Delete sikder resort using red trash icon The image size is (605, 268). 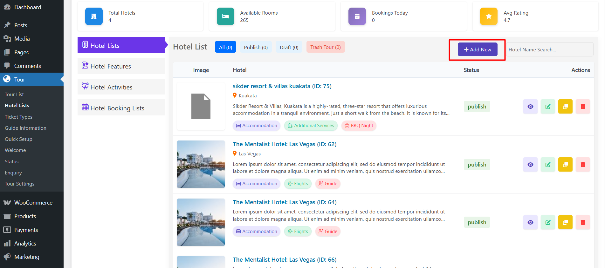coord(583,107)
